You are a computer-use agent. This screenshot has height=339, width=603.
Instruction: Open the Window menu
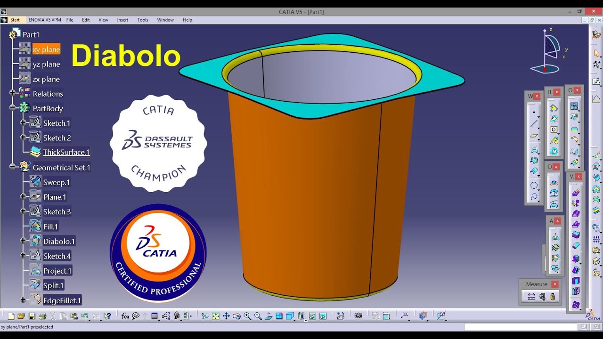pyautogui.click(x=165, y=20)
